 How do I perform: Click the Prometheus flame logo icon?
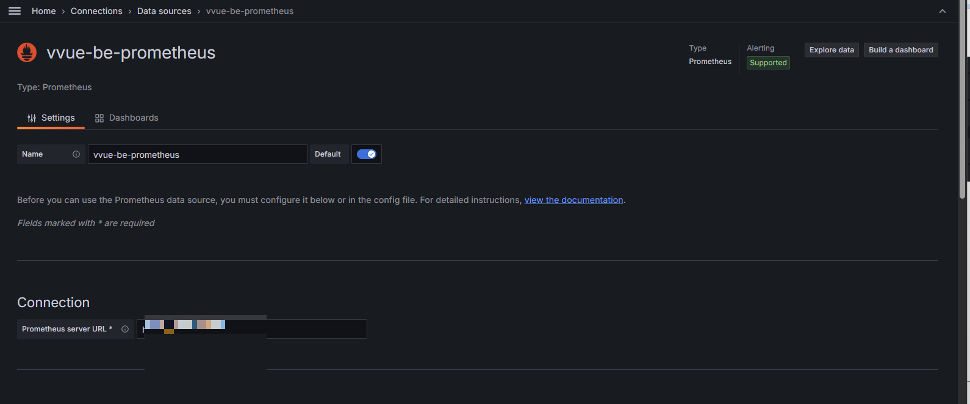click(x=27, y=52)
